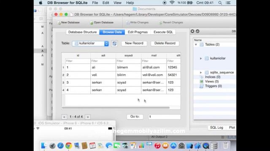Open Calendar from the dock
Image resolution: width=270 pixels, height=151 pixels.
click(x=92, y=146)
